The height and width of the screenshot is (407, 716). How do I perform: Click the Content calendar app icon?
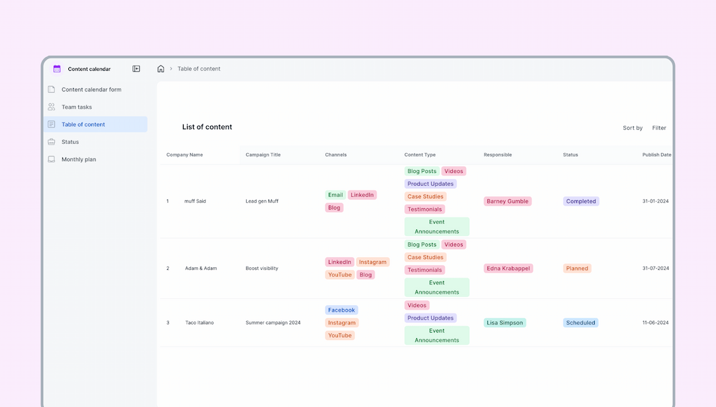pos(56,68)
